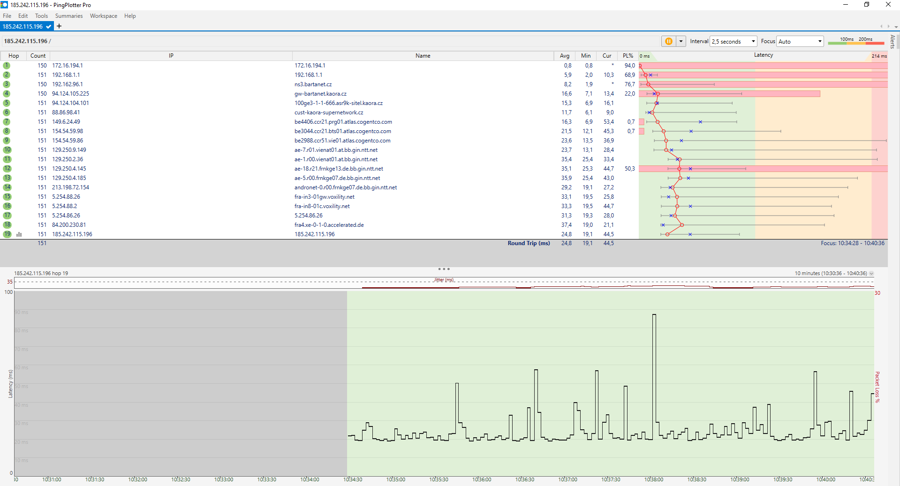Switch to the 185.242.115.196 tab
This screenshot has width=900, height=486.
click(23, 26)
